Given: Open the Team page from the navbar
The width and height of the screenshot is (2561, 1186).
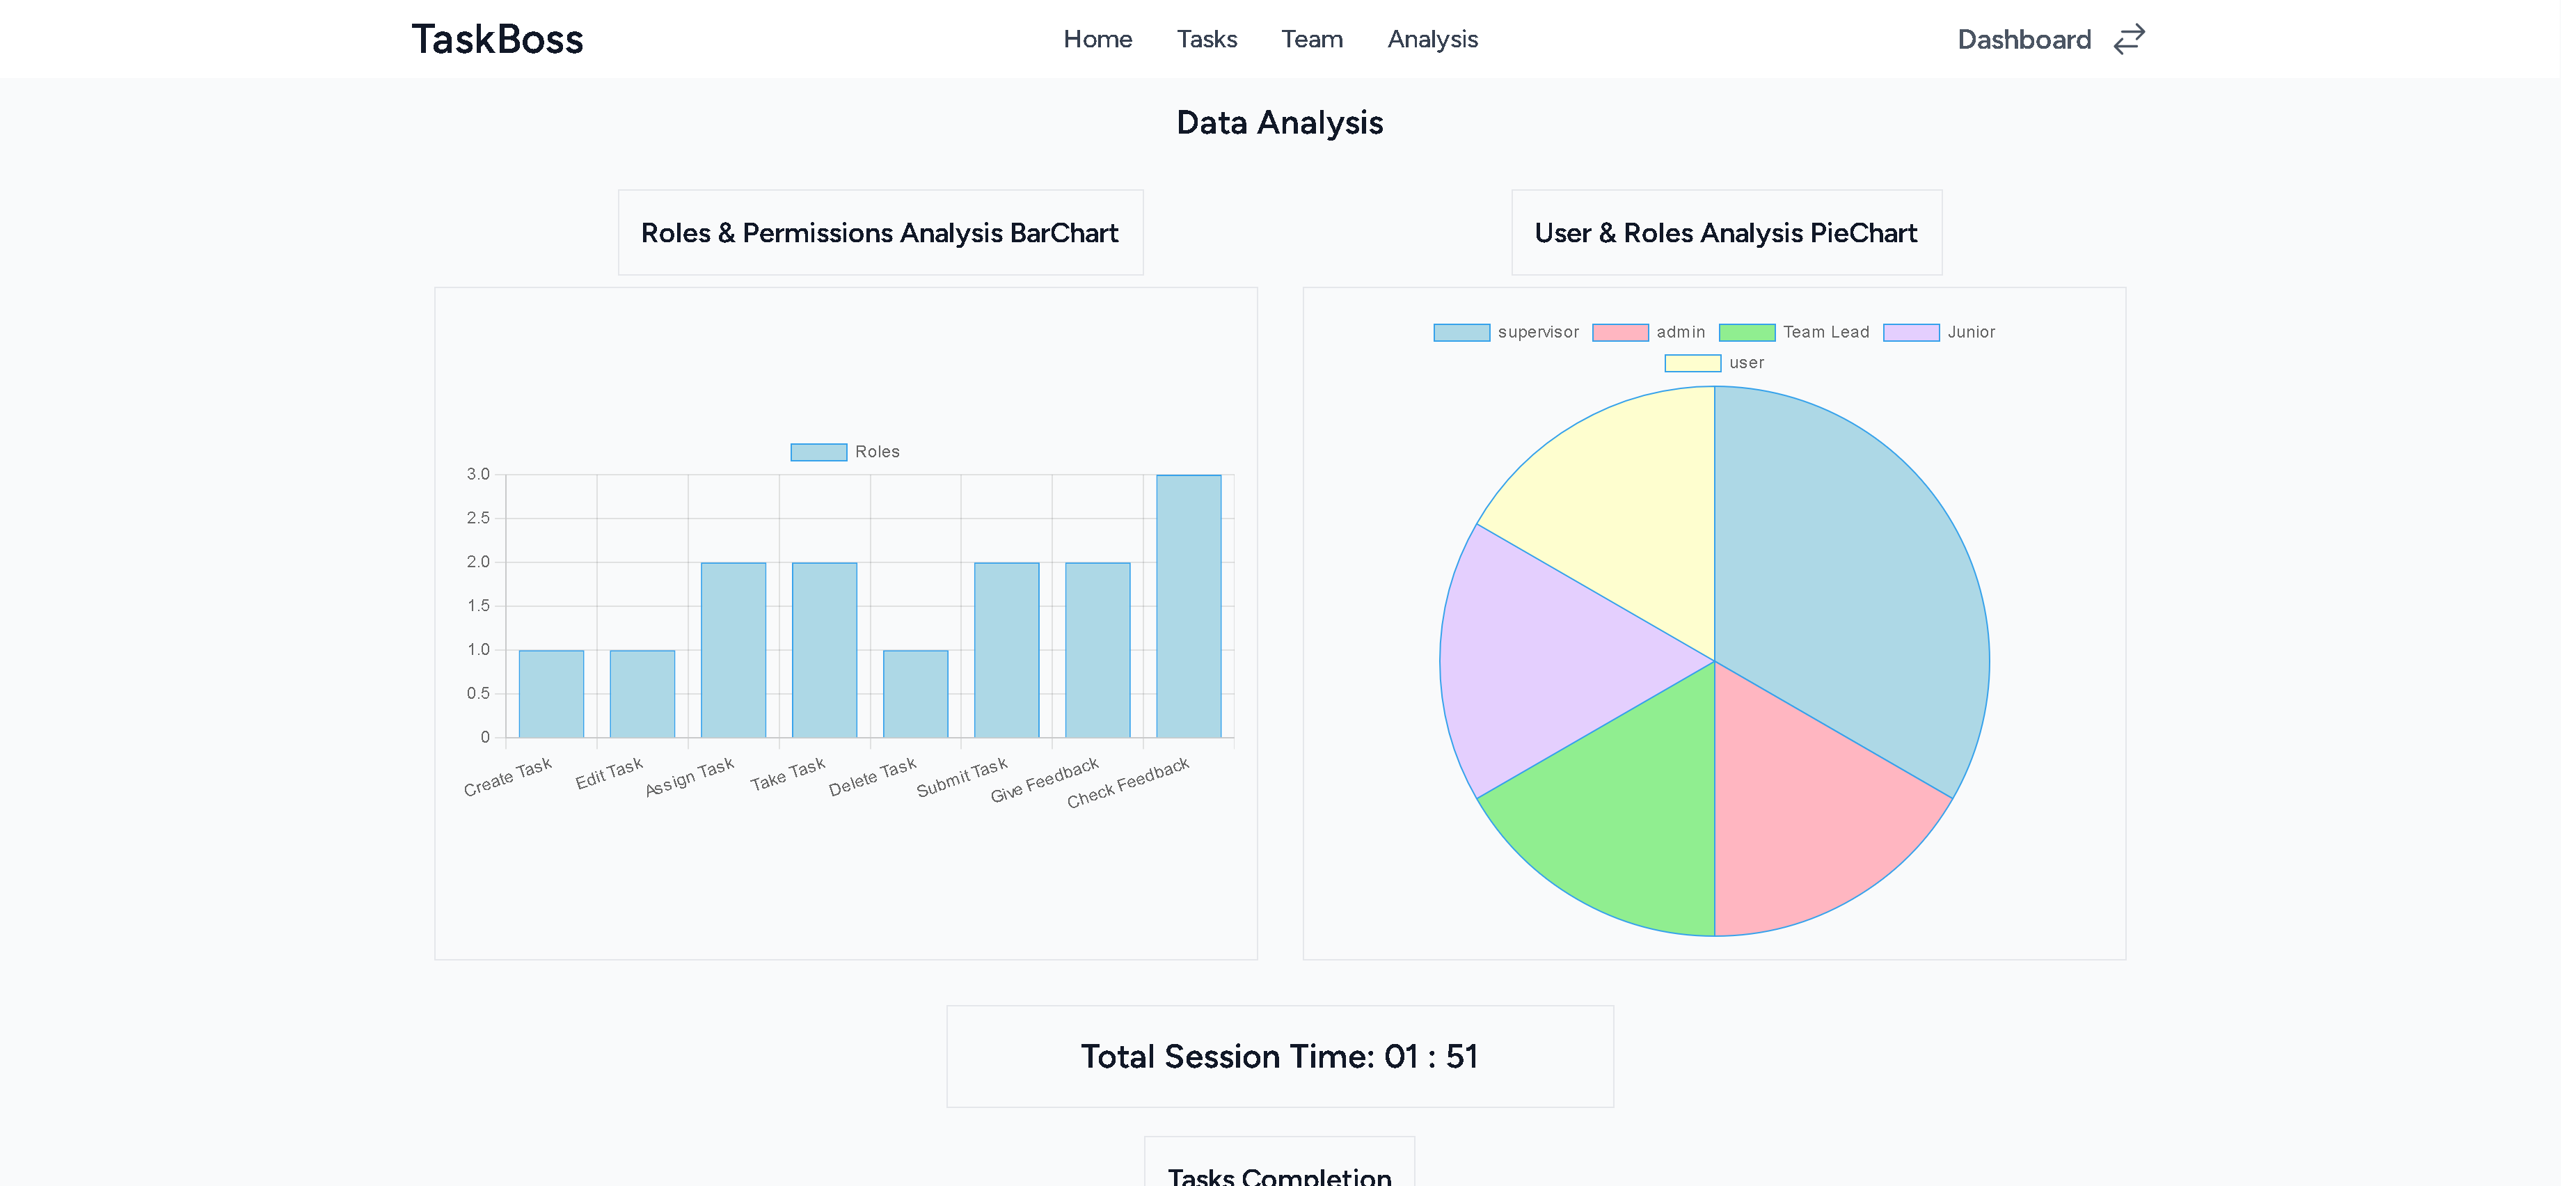Looking at the screenshot, I should click(1313, 39).
